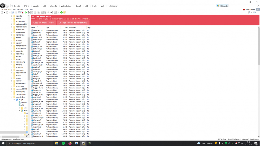Viewport: 260px width, 146px height.
Task: Collapse the x64 node under dlc.rpf
Action: [17, 105]
